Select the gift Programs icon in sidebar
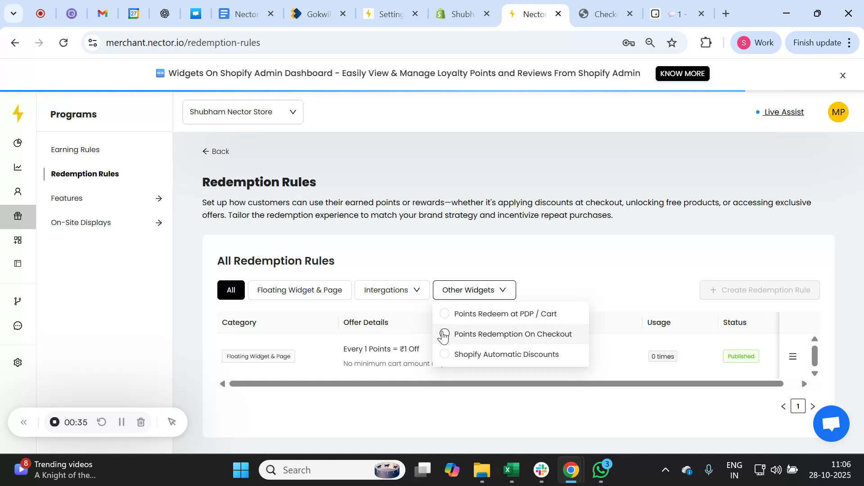This screenshot has width=864, height=486. click(x=18, y=216)
